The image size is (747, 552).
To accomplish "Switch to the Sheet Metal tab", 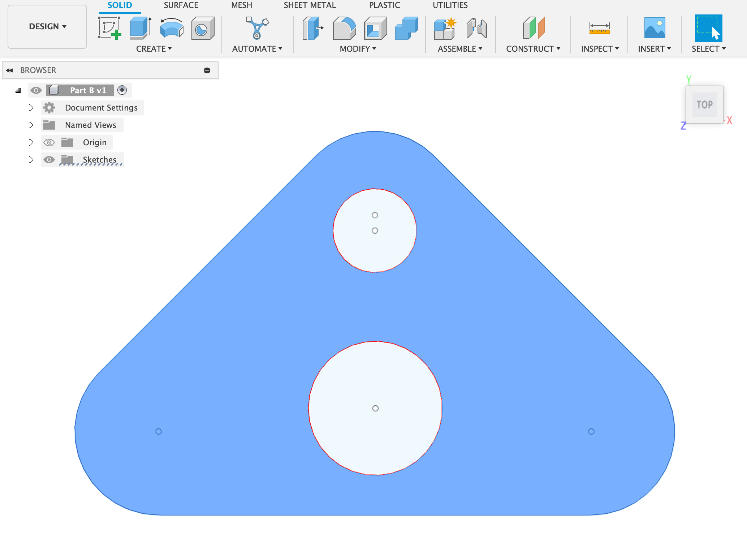I will (x=310, y=6).
